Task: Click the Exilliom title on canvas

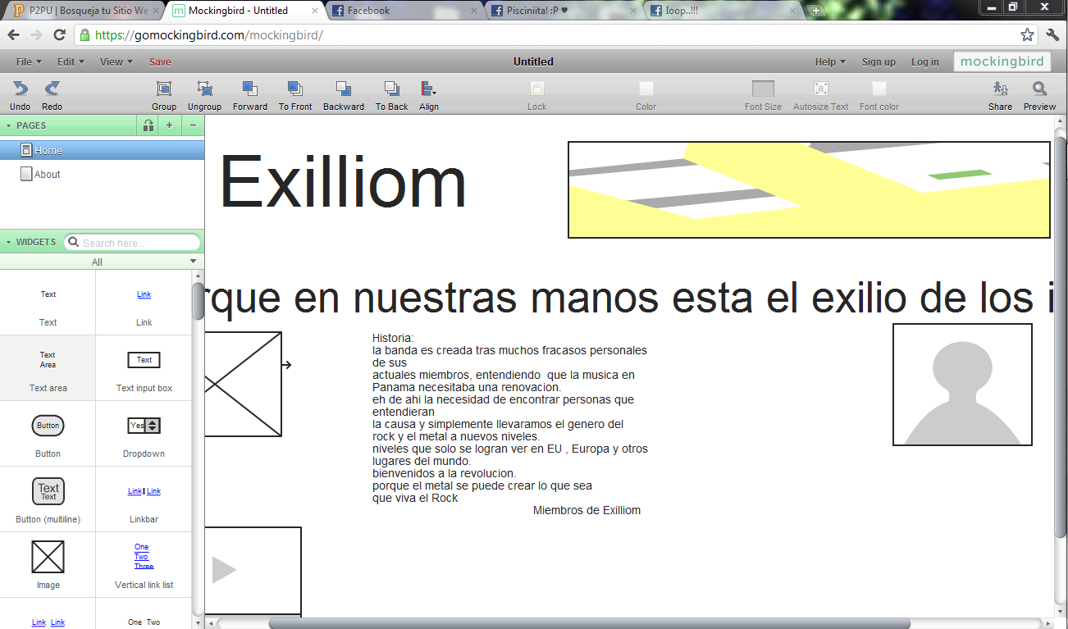Action: pyautogui.click(x=343, y=182)
